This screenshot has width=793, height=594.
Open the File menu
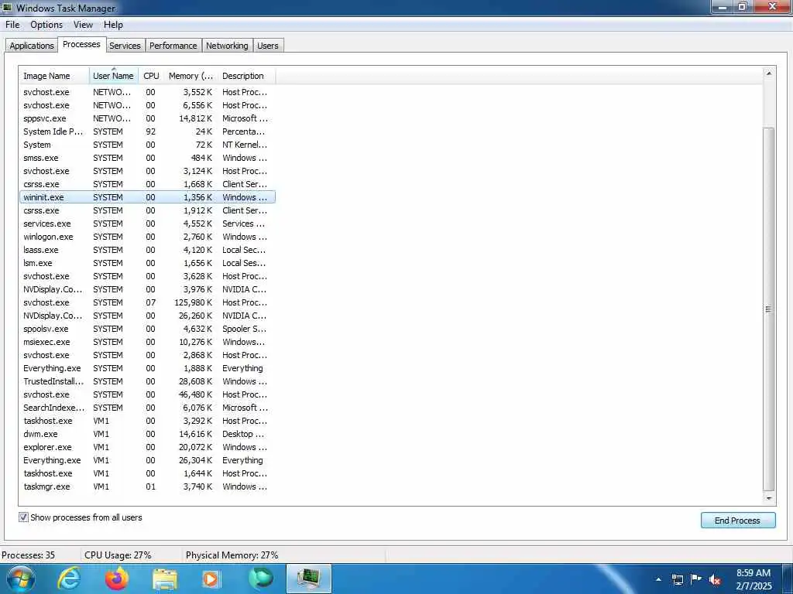[x=12, y=25]
